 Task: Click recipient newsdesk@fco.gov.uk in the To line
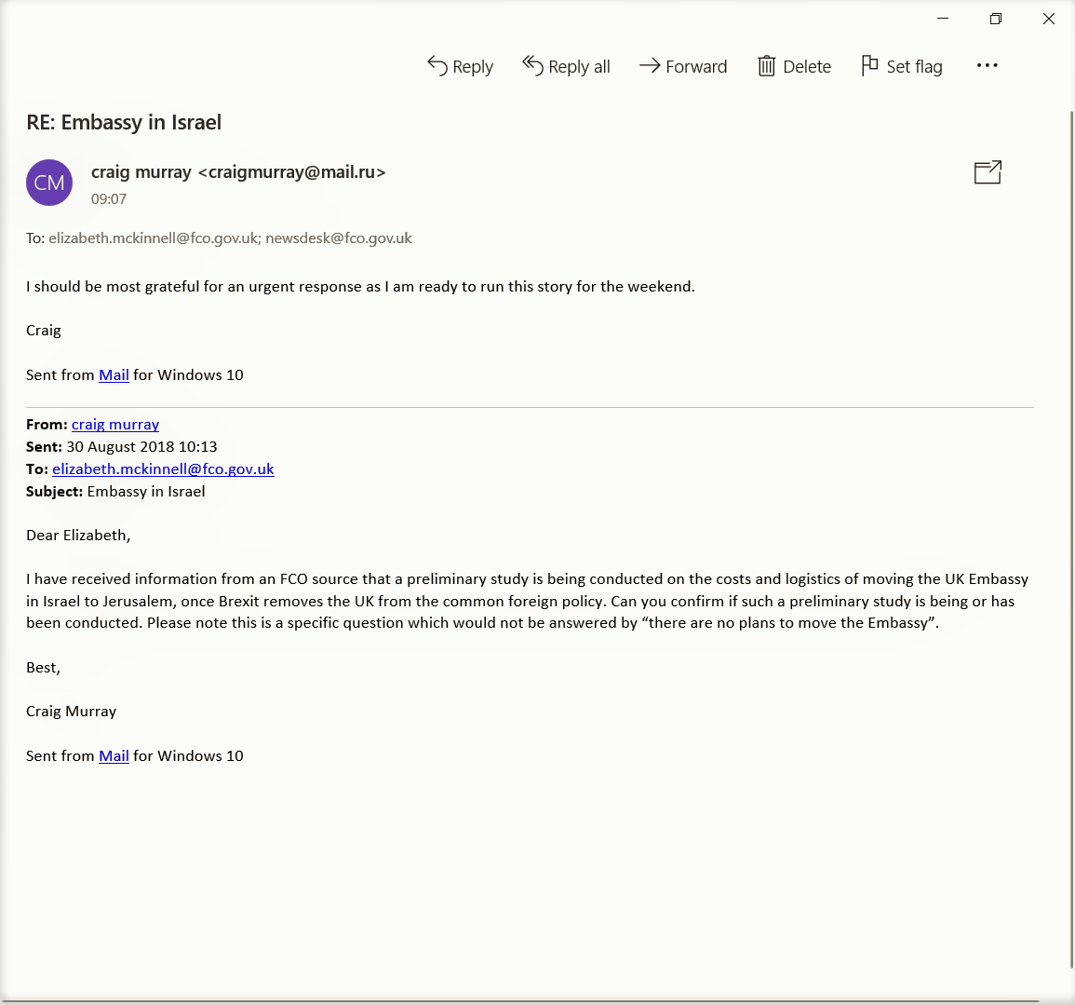point(339,238)
